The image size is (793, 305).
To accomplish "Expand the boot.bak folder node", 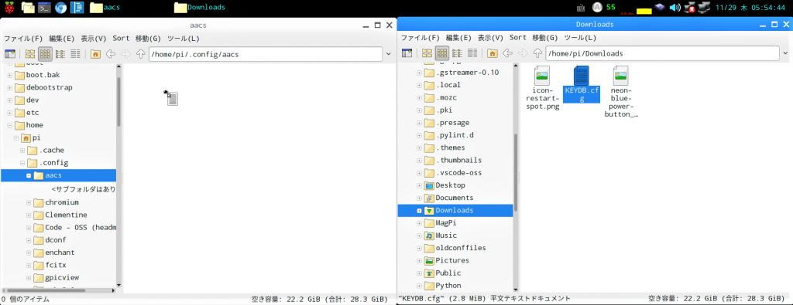I will click(x=9, y=75).
